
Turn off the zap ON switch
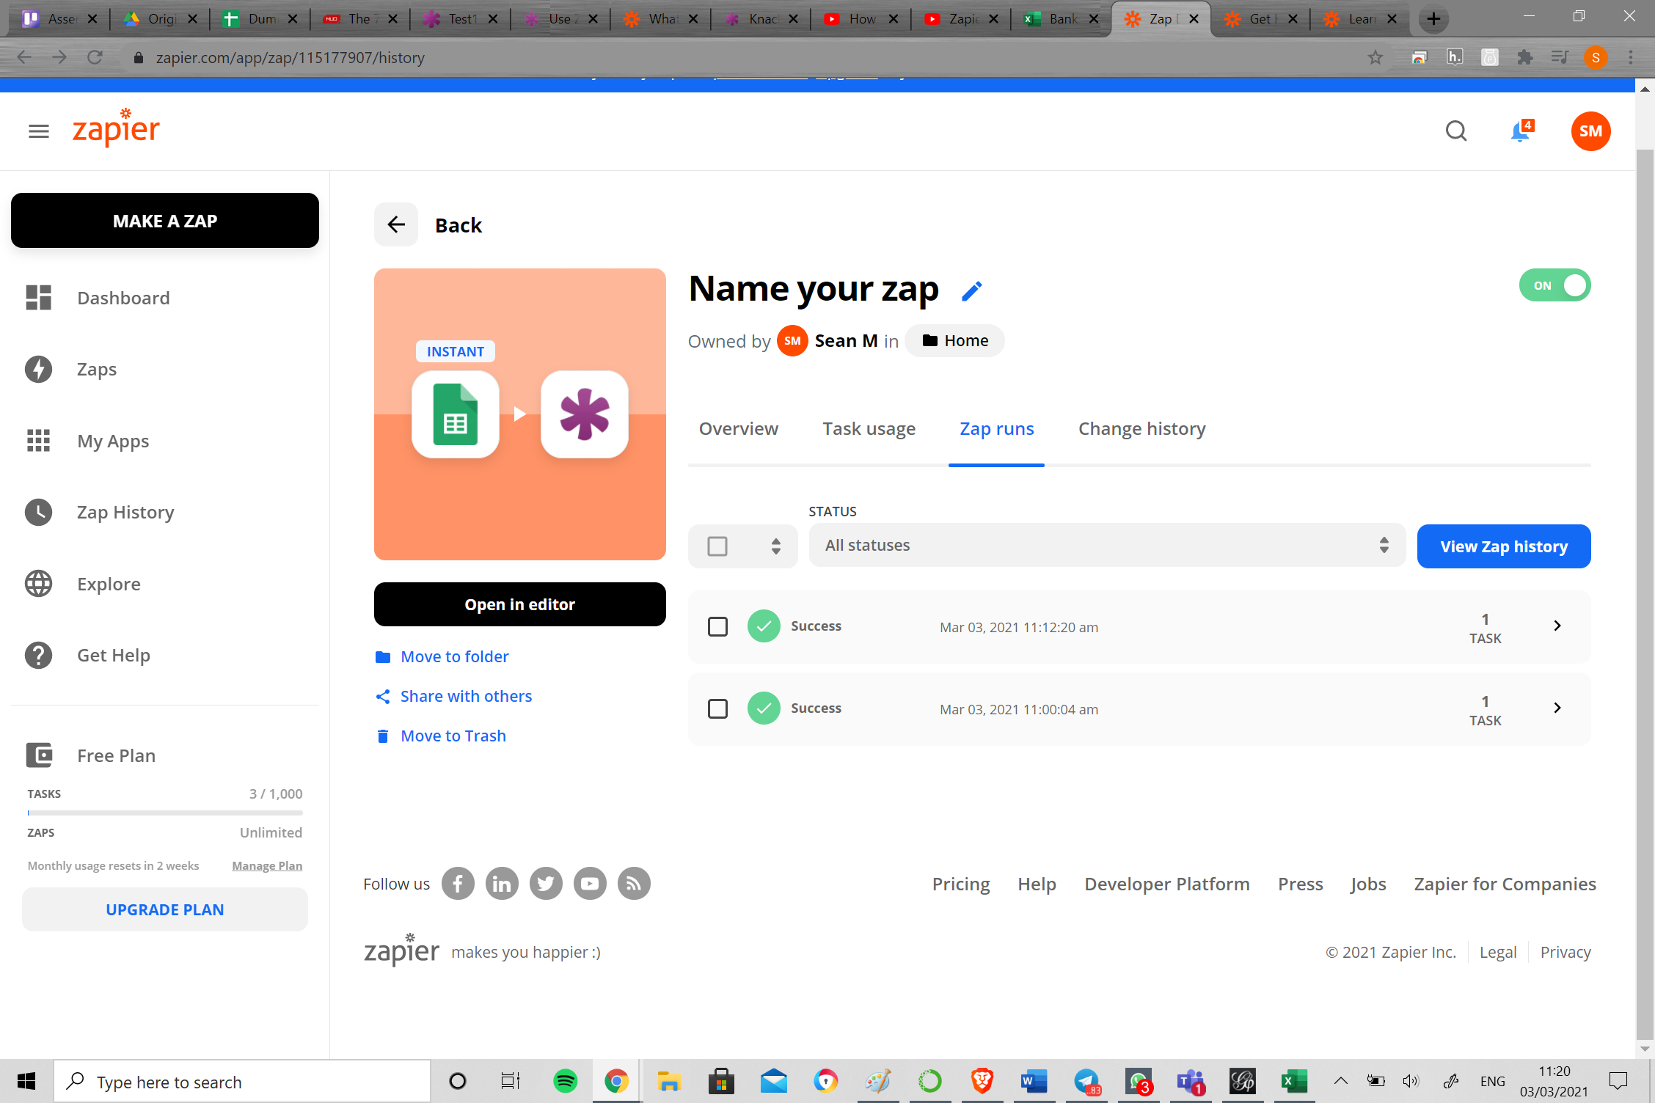(x=1554, y=285)
